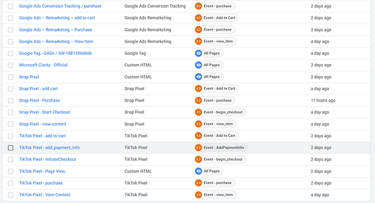
Task: Click the Add to Cart trigger icon in Google Ads Remarketing add to cart row
Action: [198, 18]
